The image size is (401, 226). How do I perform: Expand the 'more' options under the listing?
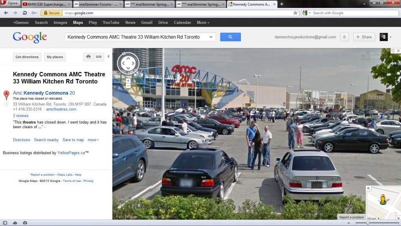tap(93, 140)
